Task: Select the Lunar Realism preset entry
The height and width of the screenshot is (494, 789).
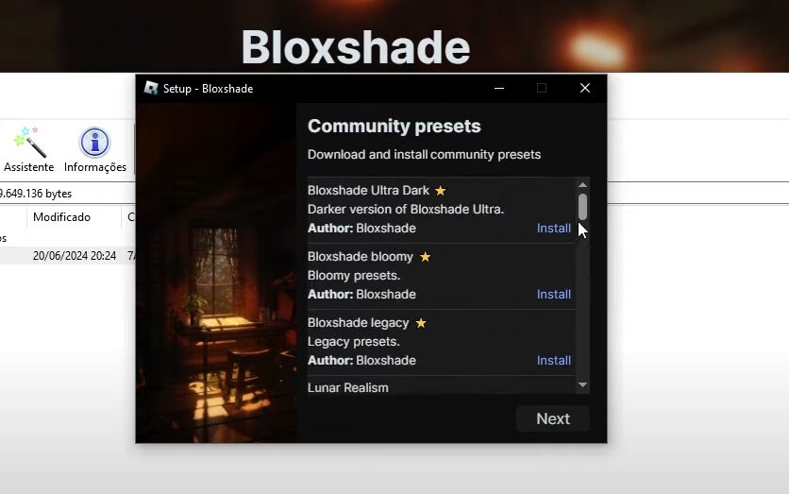Action: 347,388
